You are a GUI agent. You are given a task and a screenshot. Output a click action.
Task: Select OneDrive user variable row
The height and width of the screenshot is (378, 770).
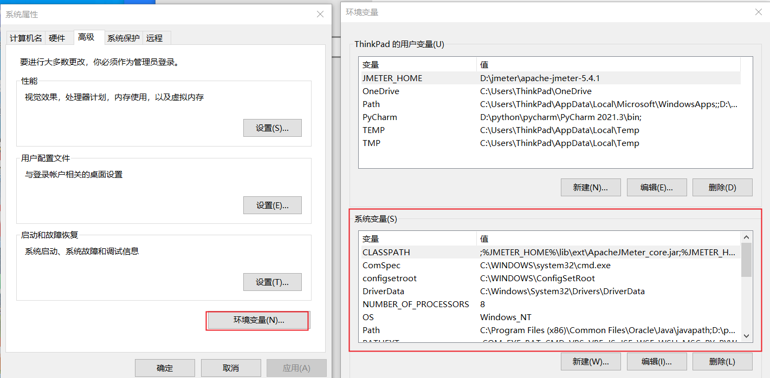coord(551,91)
